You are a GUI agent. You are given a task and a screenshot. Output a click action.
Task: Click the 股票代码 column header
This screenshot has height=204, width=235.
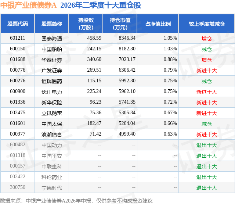point(18,24)
